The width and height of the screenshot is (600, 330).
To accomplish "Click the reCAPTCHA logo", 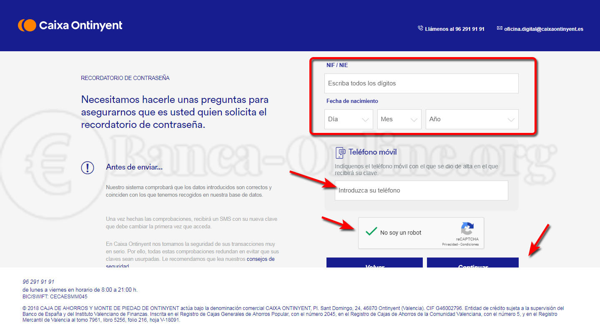I will point(467,229).
